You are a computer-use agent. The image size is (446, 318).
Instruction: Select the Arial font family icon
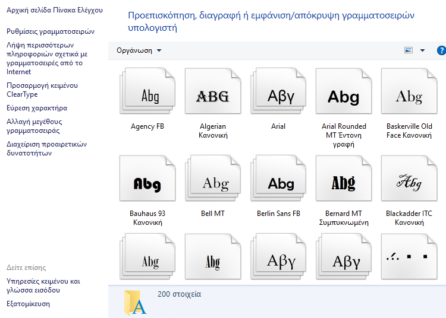[x=278, y=91]
